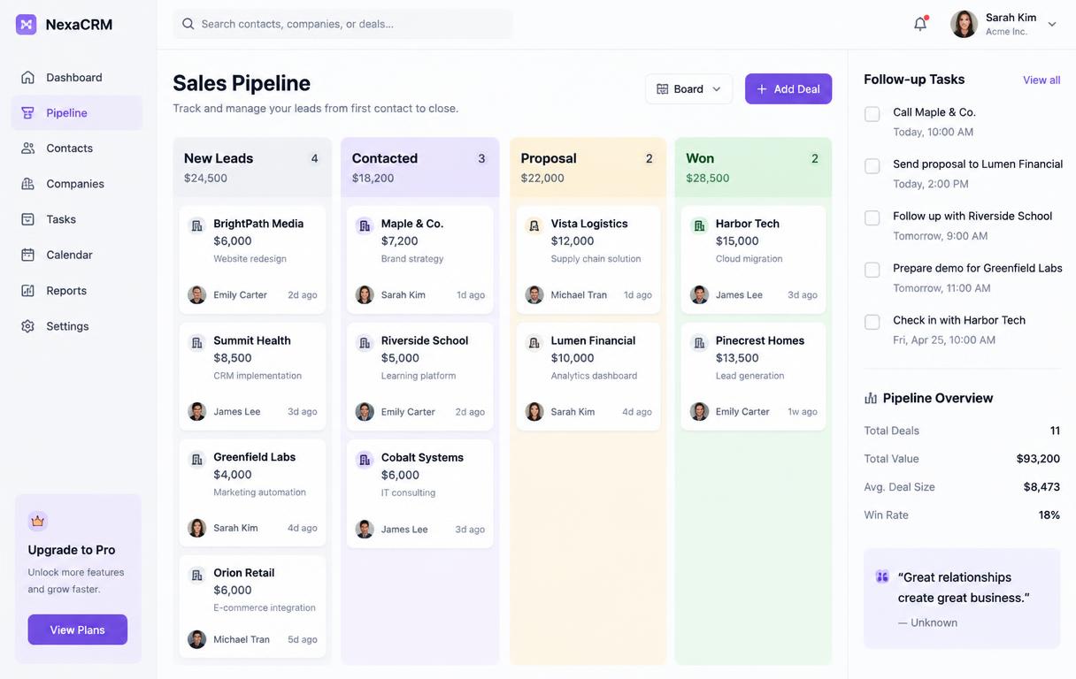Image resolution: width=1076 pixels, height=679 pixels.
Task: Expand the Sarah Kim account menu chevron
Action: (1052, 25)
